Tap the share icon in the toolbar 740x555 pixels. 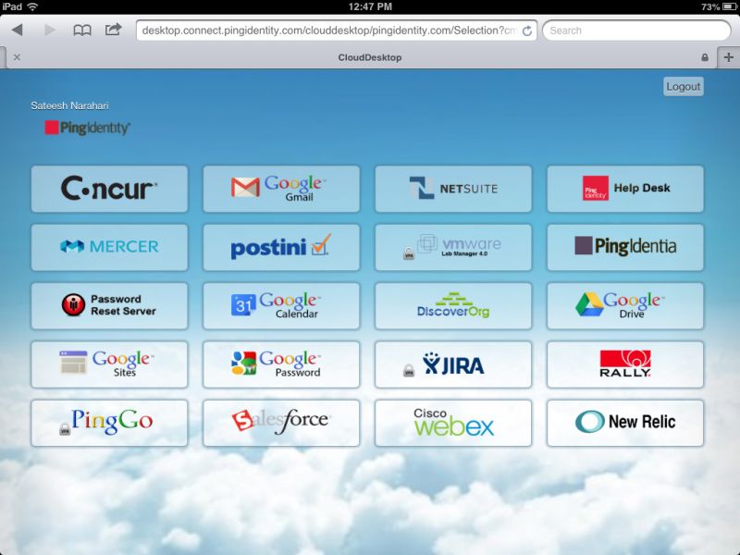[x=113, y=30]
